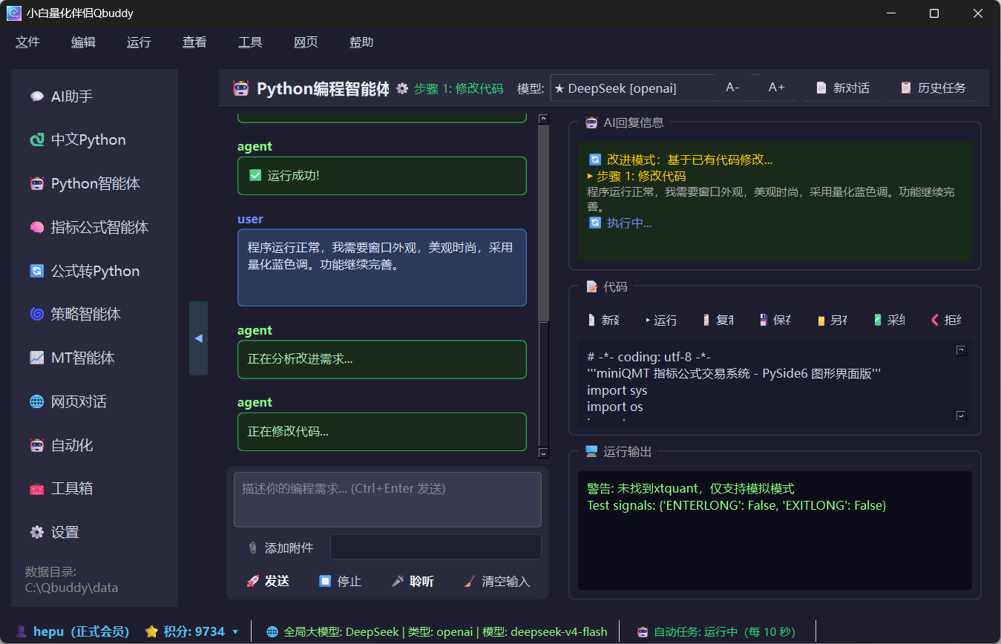The width and height of the screenshot is (1001, 644).
Task: Open the AI助手 sidebar item
Action: pos(95,96)
